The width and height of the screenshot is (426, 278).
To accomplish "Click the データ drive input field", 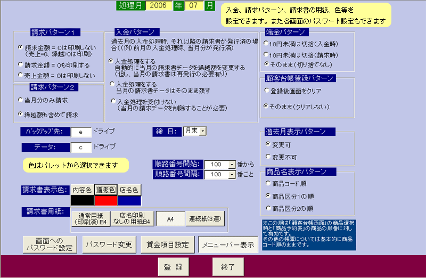I will click(81, 148).
